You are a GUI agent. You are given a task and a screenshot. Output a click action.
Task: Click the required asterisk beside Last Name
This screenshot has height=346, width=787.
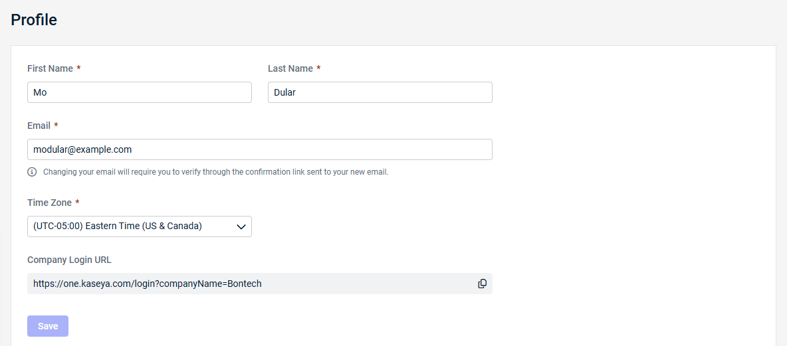(318, 68)
